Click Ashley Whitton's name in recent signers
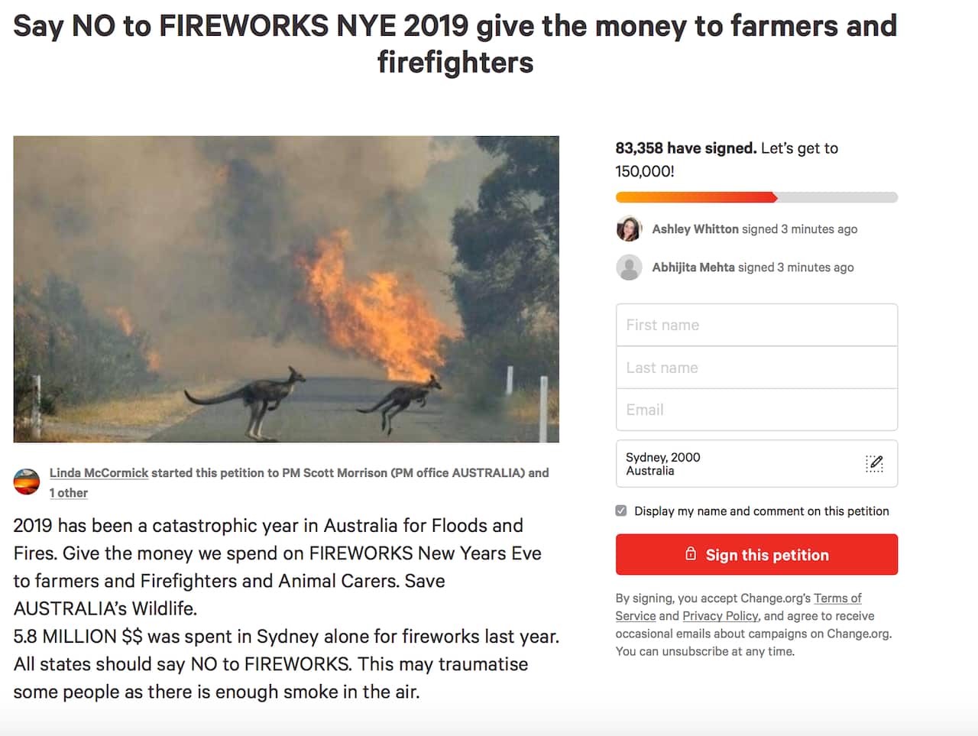The width and height of the screenshot is (978, 736). (x=695, y=229)
